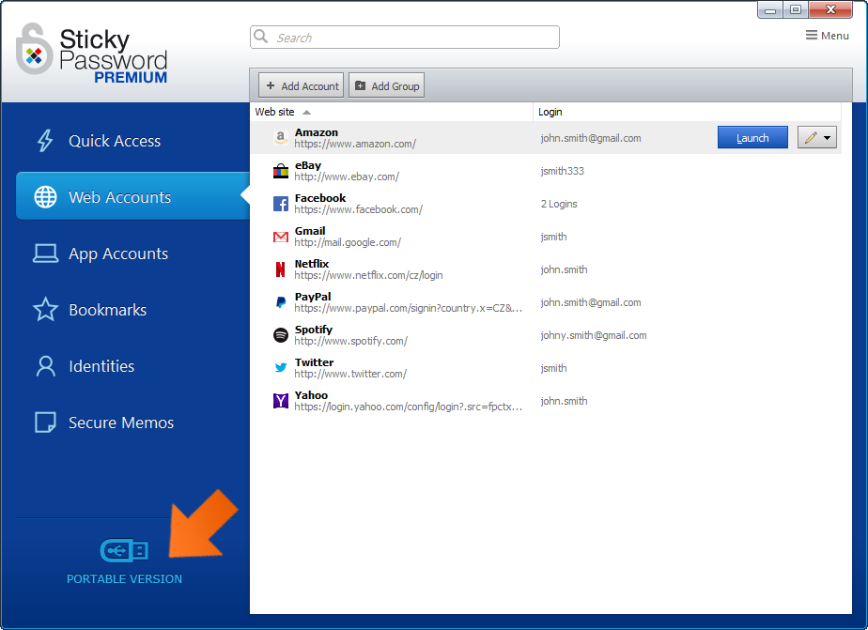Launch the Amazon account

[x=752, y=138]
